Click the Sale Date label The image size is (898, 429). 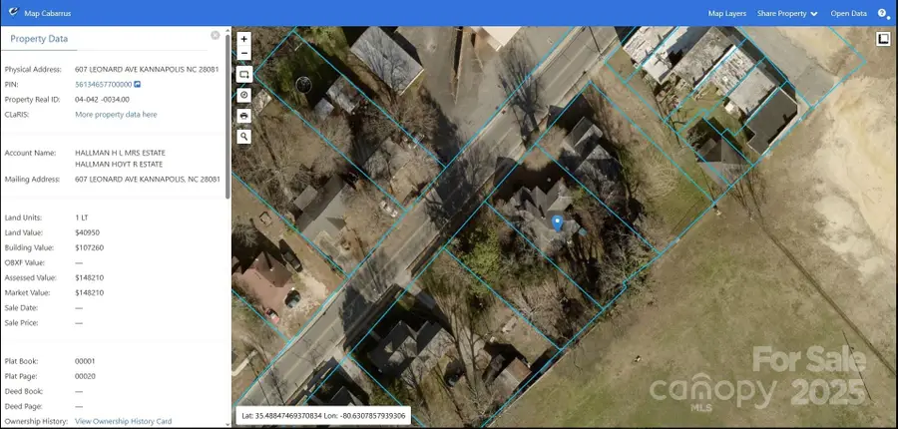coord(21,307)
